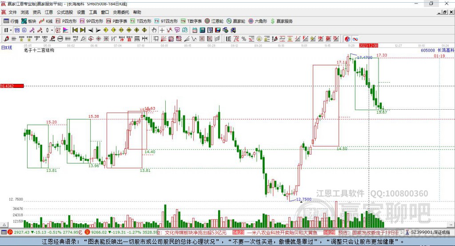Click the red 16.4342 price label
The width and height of the screenshot is (455, 246).
pyautogui.click(x=12, y=86)
